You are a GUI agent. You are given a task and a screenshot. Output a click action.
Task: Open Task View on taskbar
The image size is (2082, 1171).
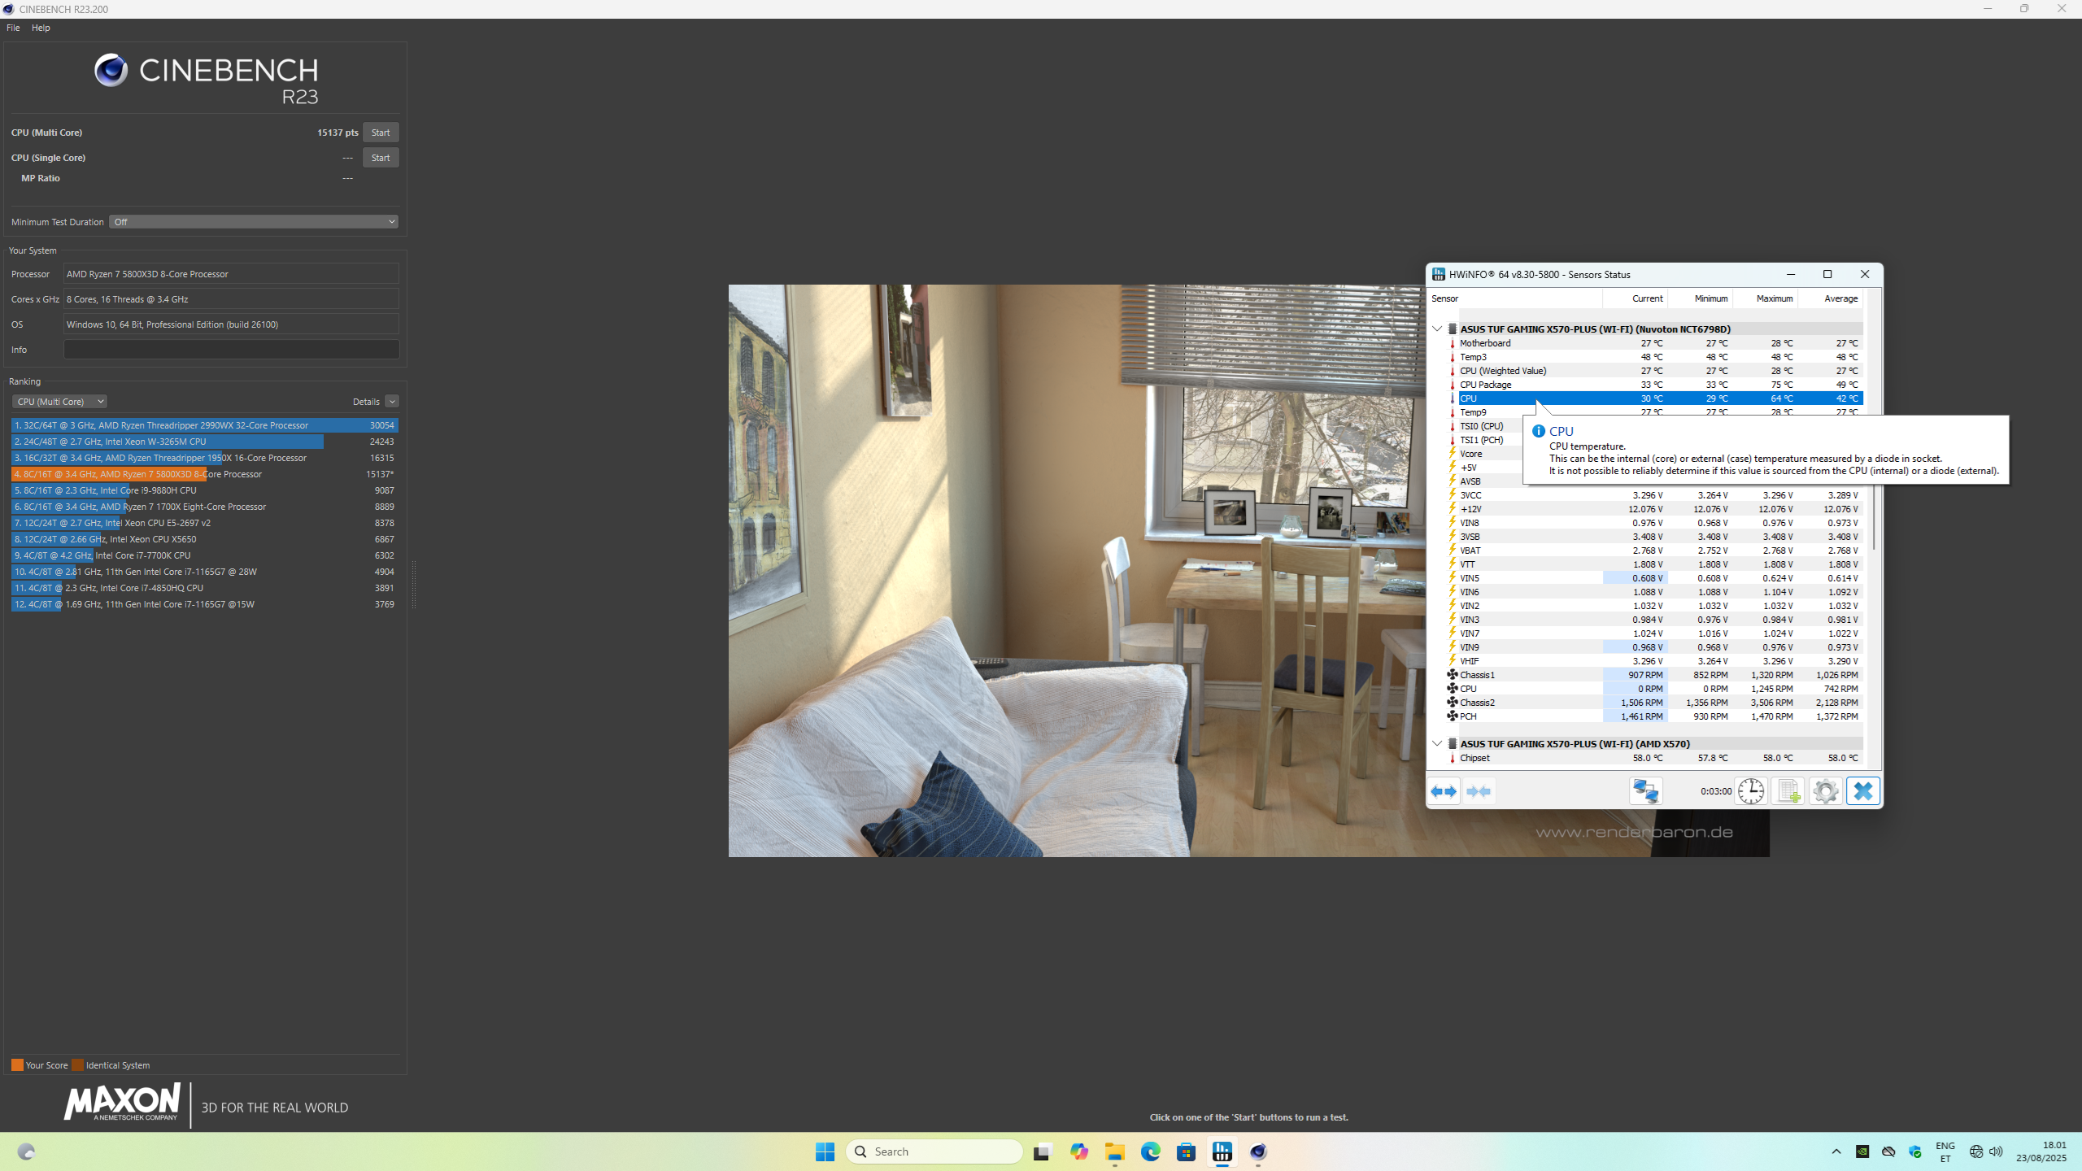[x=1043, y=1151]
